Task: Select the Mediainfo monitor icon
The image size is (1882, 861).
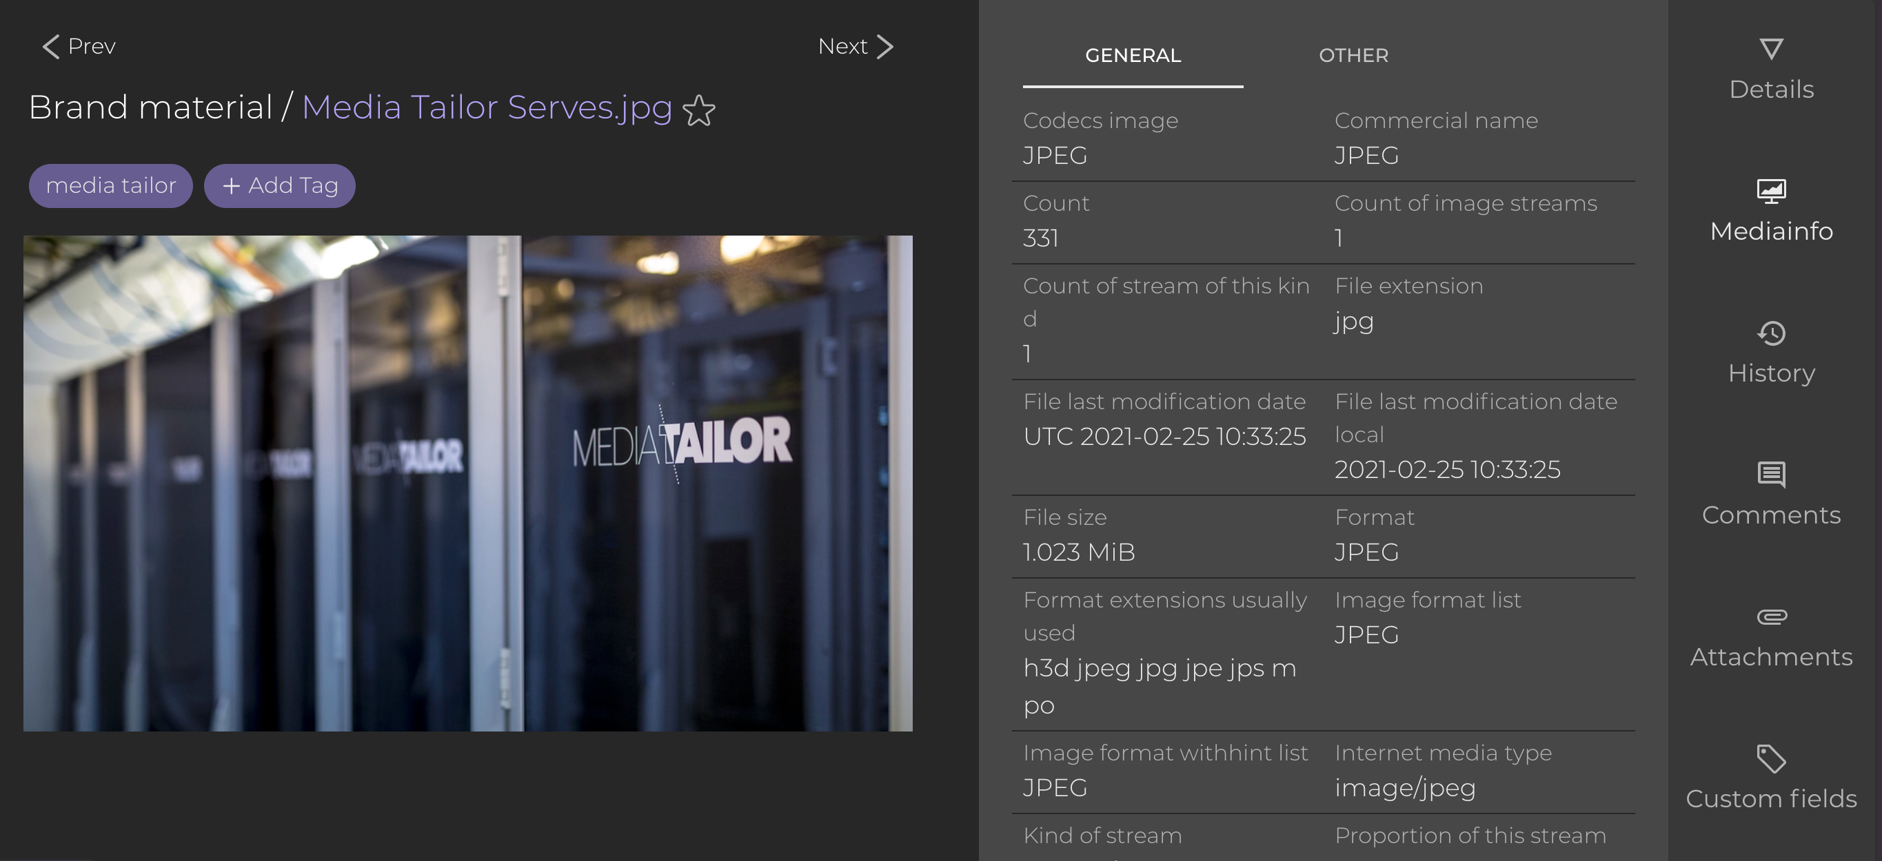Action: point(1771,191)
